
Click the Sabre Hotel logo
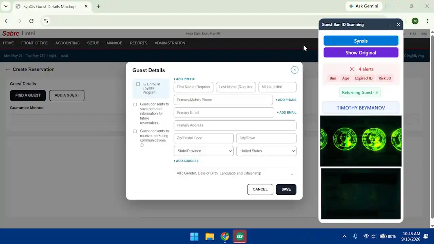(19, 33)
